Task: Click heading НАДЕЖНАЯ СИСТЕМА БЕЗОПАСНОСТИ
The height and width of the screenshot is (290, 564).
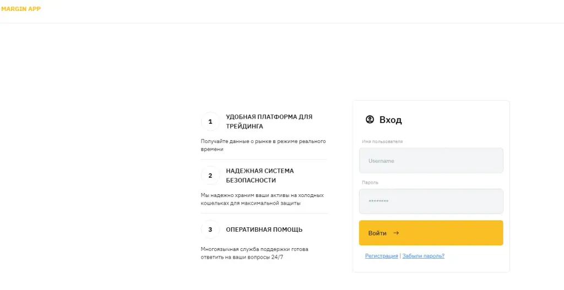Action: 260,176
